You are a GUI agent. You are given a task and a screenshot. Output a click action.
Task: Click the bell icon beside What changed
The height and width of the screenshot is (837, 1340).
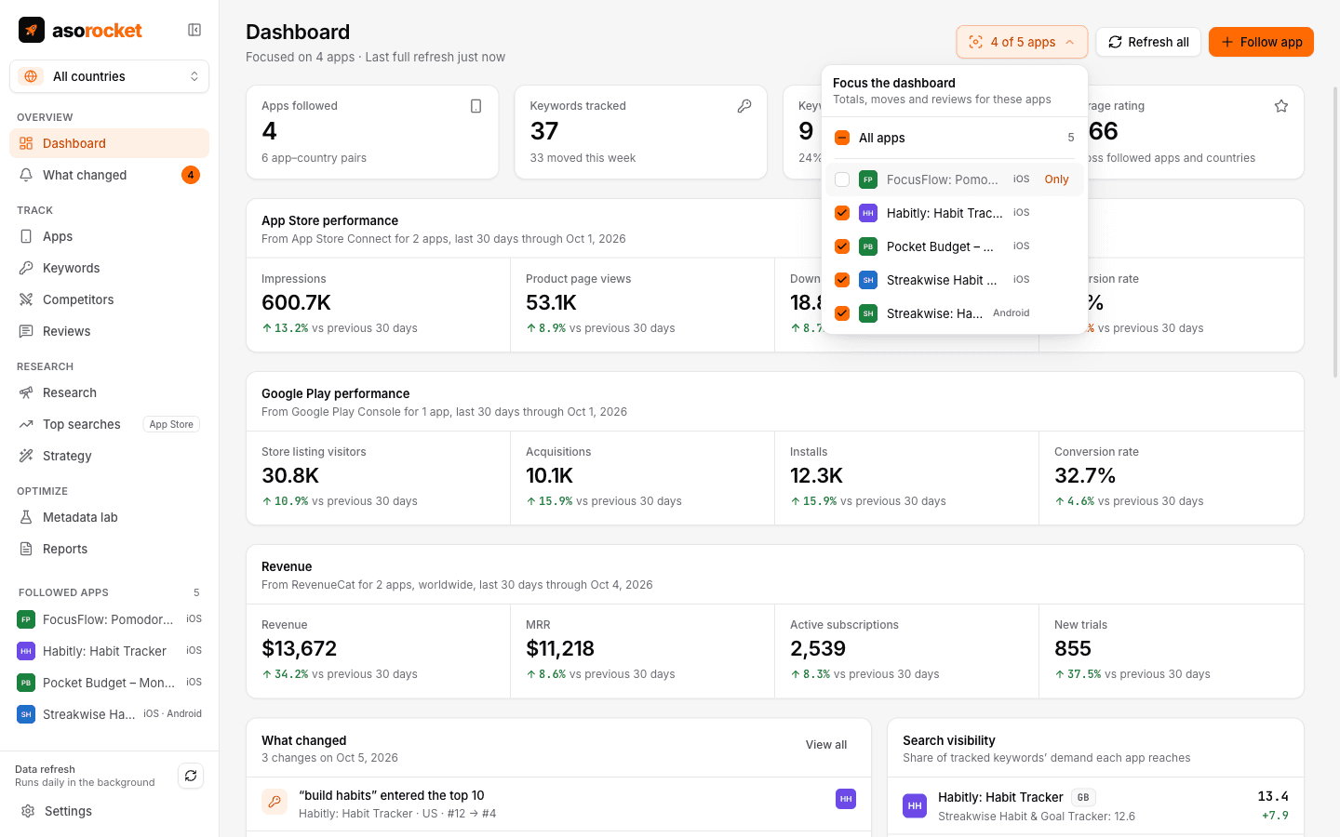point(26,175)
